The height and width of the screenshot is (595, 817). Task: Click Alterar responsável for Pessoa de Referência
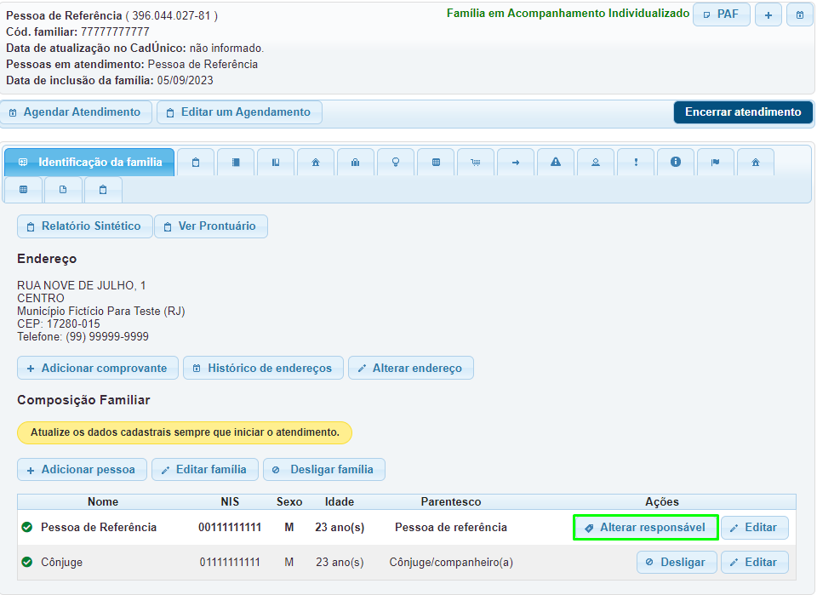(x=646, y=527)
